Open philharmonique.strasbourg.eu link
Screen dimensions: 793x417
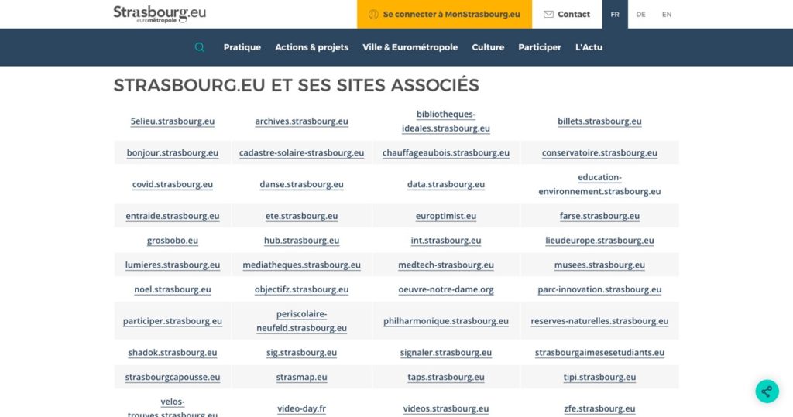click(x=446, y=321)
